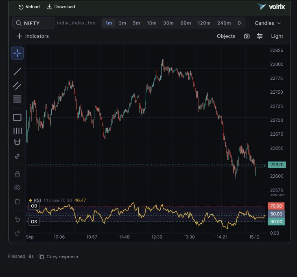Image resolution: width=297 pixels, height=277 pixels.
Task: Select the trend line drawing tool
Action: pos(17,71)
